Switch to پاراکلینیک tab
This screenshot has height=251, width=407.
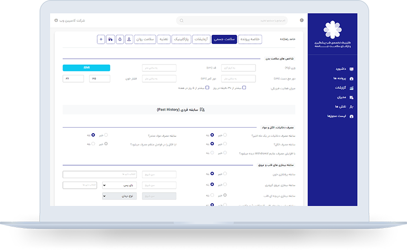[181, 39]
